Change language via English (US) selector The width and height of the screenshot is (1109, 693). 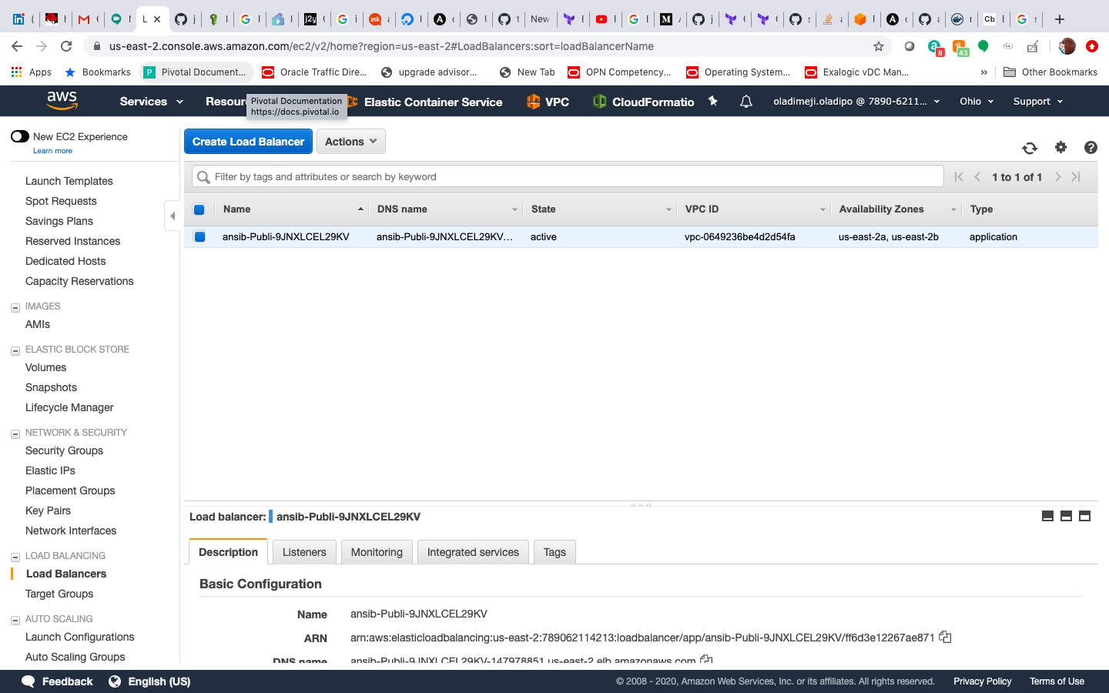click(149, 681)
